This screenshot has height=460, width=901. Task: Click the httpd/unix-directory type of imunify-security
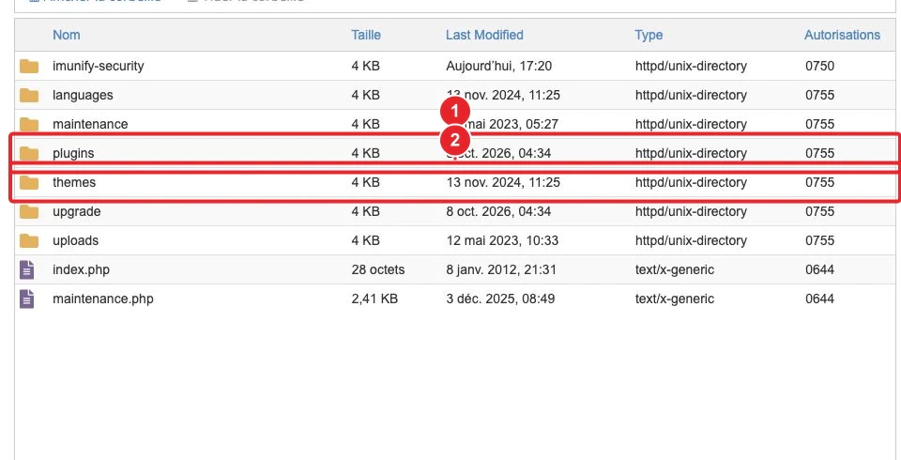[691, 66]
